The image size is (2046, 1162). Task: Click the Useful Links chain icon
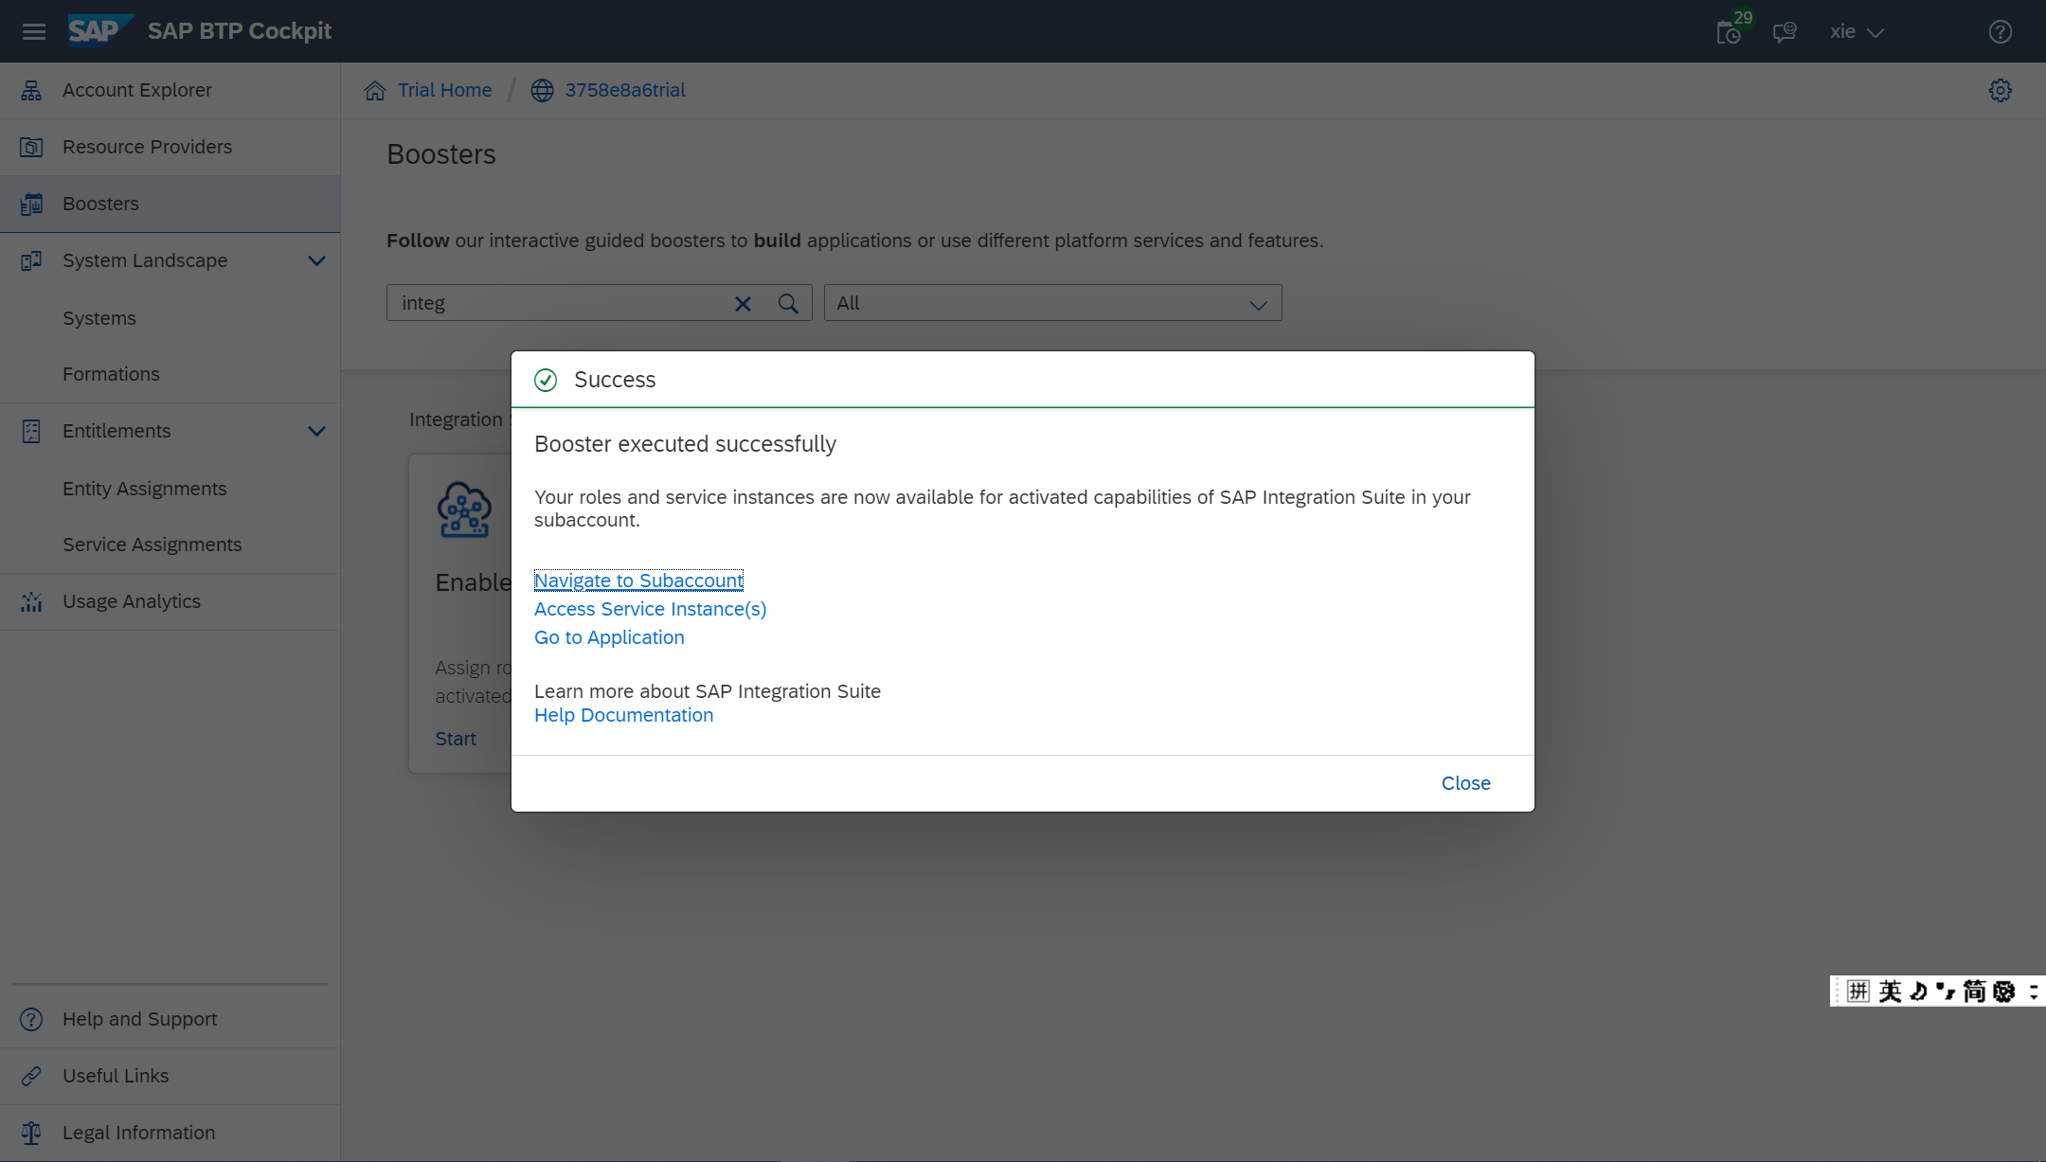click(31, 1076)
